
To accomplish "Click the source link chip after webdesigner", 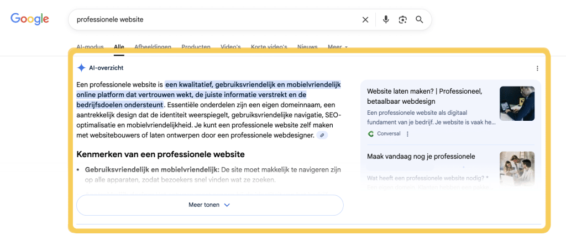I will click(x=322, y=135).
